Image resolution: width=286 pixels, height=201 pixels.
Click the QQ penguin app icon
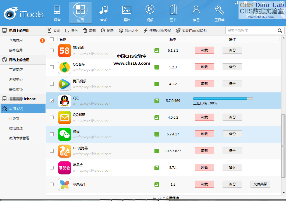point(65,101)
